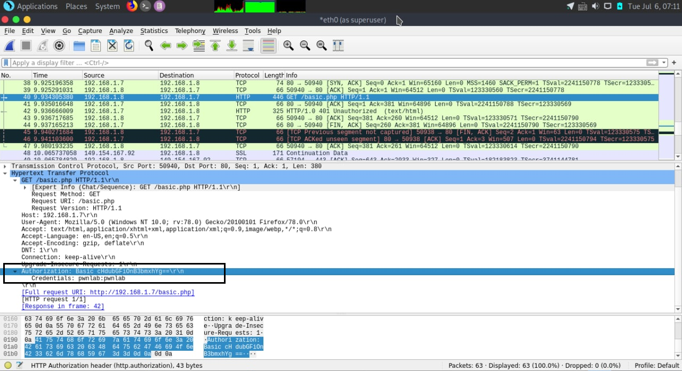The width and height of the screenshot is (682, 371).
Task: Open the Capture menu
Action: (90, 31)
